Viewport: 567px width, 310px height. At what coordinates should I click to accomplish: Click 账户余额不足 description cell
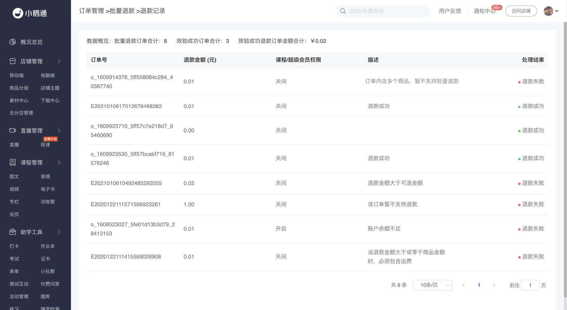(x=384, y=228)
